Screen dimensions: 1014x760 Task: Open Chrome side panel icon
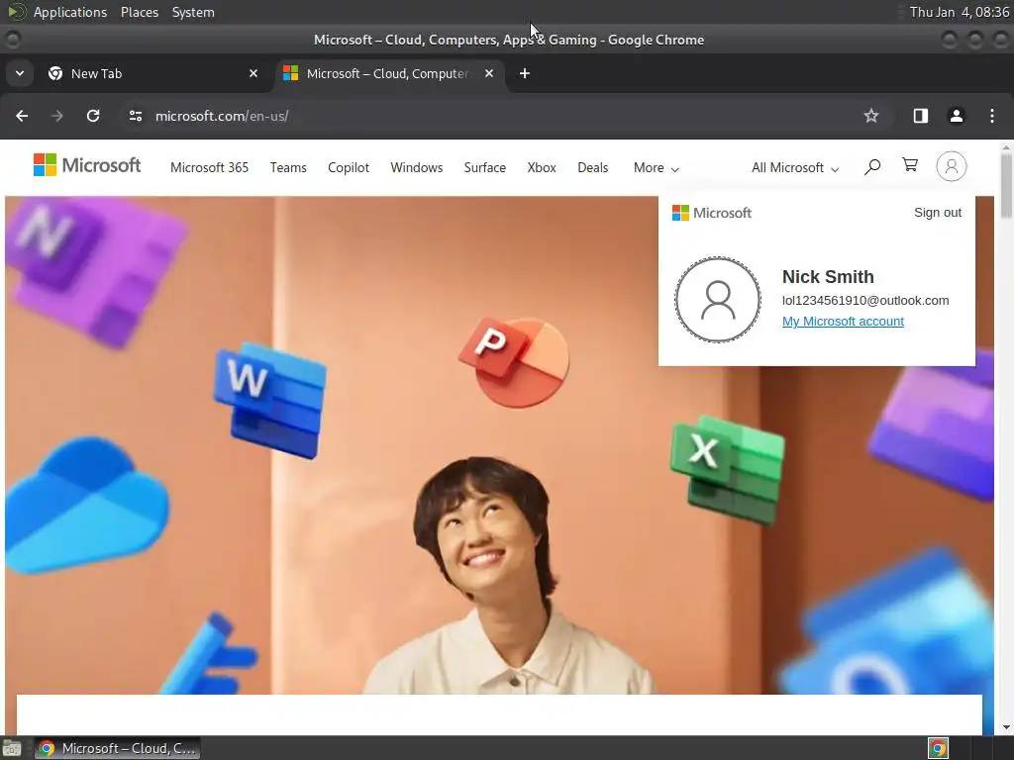point(920,116)
